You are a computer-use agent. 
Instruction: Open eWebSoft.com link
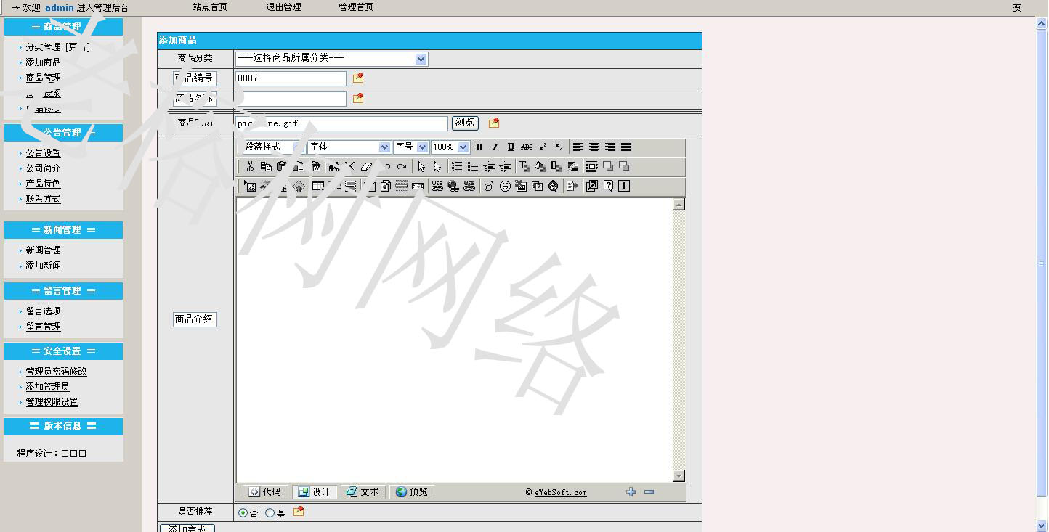pyautogui.click(x=561, y=492)
